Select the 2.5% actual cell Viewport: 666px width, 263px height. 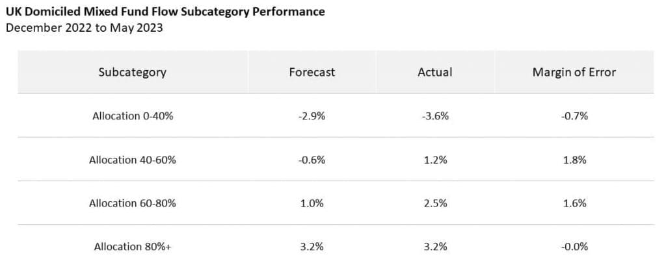[434, 203]
